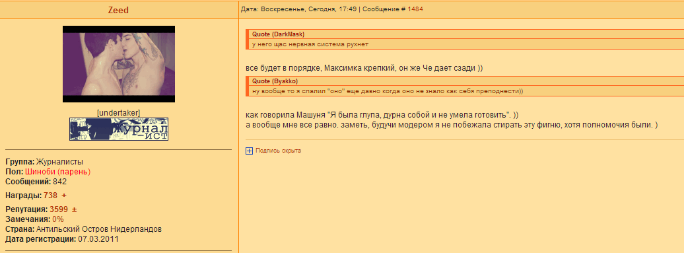Click post count Сообщений: 842
Viewport: 684px width, 253px height.
(x=36, y=182)
